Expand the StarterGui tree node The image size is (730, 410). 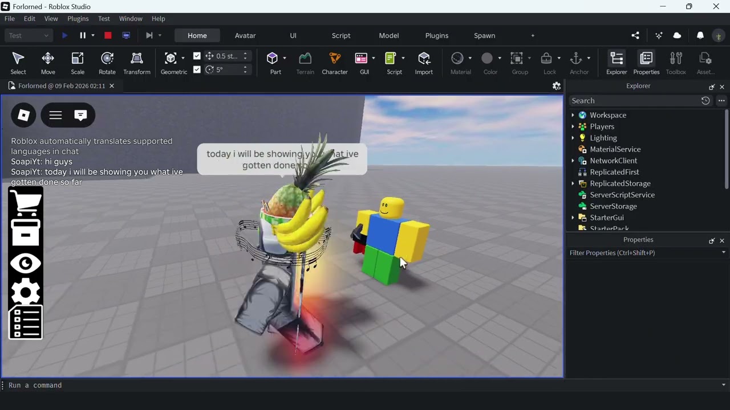click(573, 218)
